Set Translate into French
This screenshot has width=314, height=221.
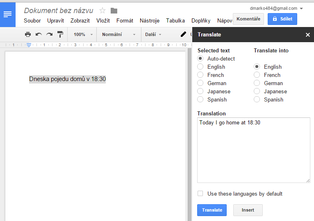pyautogui.click(x=257, y=75)
